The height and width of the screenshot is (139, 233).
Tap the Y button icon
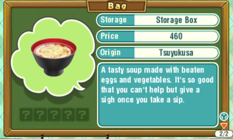tap(224, 116)
